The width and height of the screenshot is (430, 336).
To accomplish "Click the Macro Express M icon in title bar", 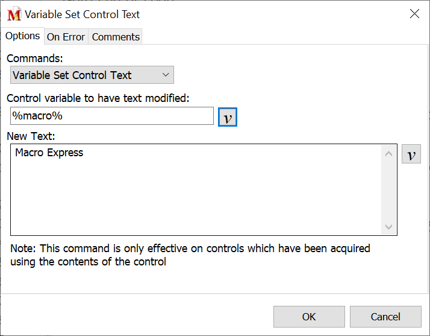I will tap(14, 14).
